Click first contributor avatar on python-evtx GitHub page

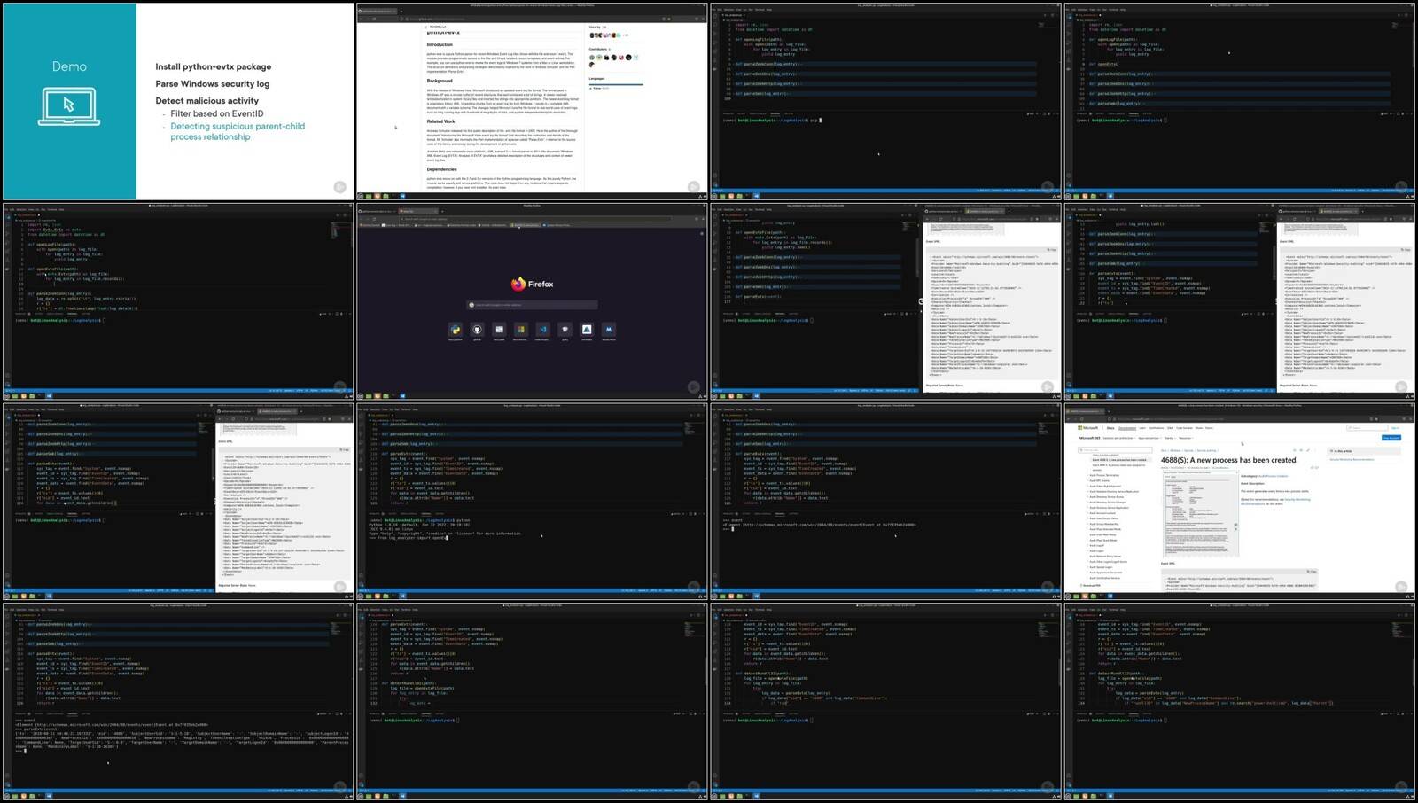pyautogui.click(x=592, y=58)
